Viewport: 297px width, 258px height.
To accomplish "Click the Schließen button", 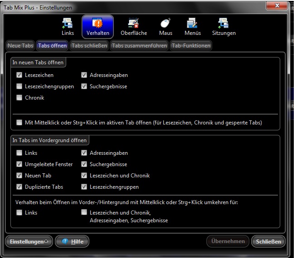I will (268, 241).
